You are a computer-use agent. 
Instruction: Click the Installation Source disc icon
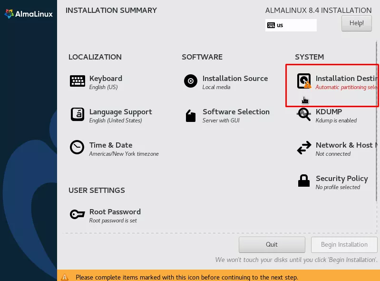pyautogui.click(x=191, y=81)
